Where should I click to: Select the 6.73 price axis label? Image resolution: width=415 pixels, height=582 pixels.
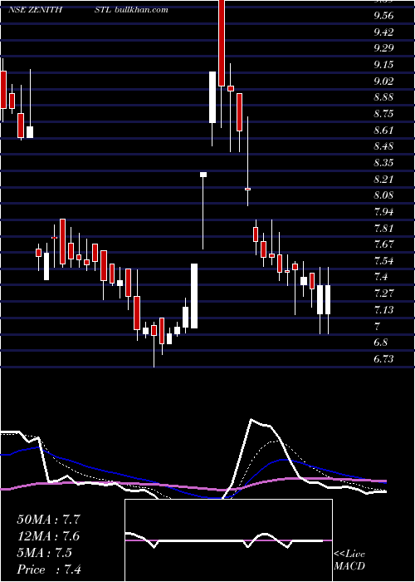coord(383,359)
